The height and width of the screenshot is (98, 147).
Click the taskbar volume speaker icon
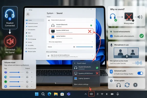(91, 94)
